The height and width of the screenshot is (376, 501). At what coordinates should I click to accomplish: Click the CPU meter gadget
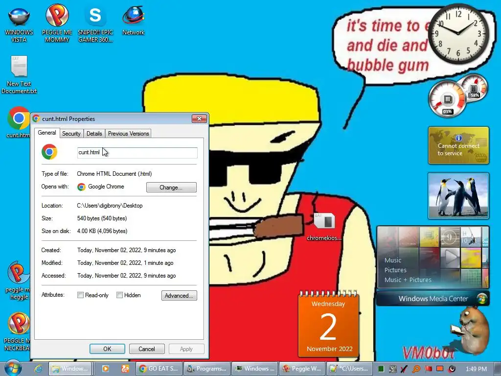pyautogui.click(x=447, y=99)
